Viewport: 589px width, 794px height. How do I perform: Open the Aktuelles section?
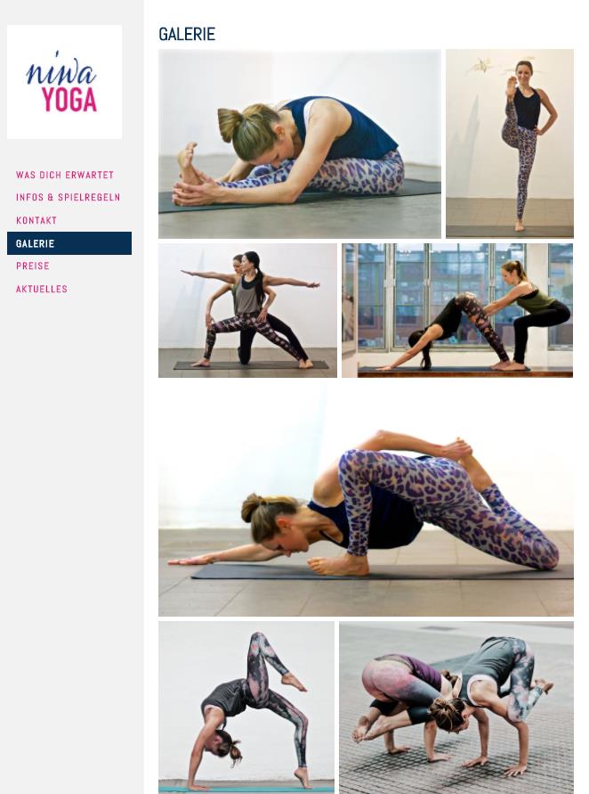click(x=42, y=289)
